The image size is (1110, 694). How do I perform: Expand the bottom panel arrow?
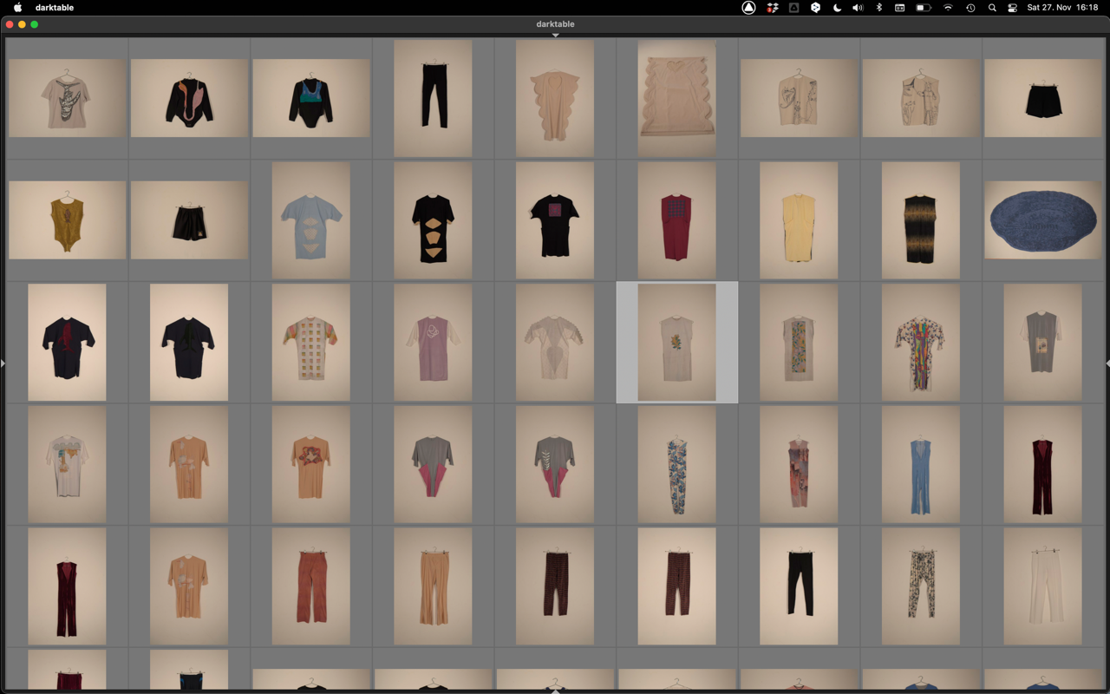[x=555, y=691]
